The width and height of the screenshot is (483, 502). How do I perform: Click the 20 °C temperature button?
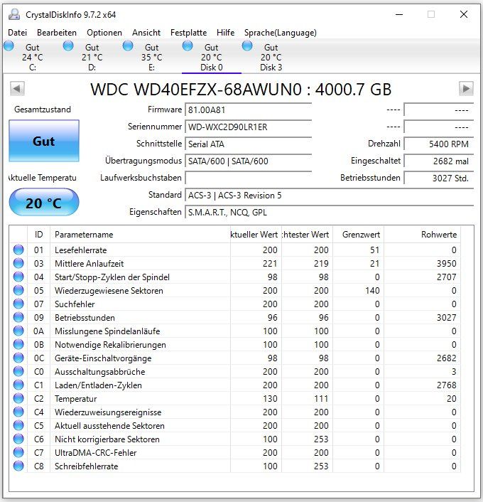[44, 203]
